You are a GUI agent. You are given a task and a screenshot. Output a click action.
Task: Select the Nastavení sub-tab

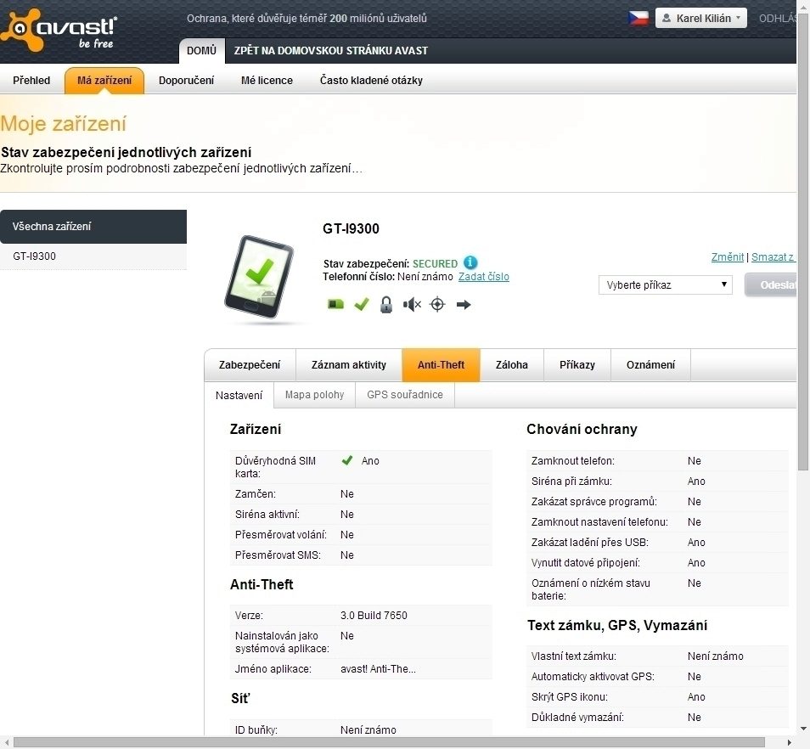pos(239,395)
